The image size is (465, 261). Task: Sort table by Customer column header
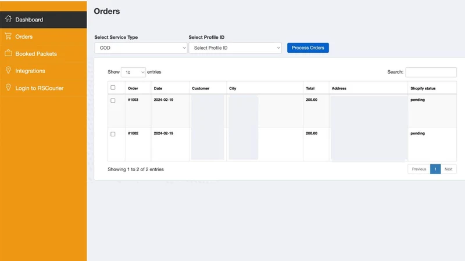[208, 88]
